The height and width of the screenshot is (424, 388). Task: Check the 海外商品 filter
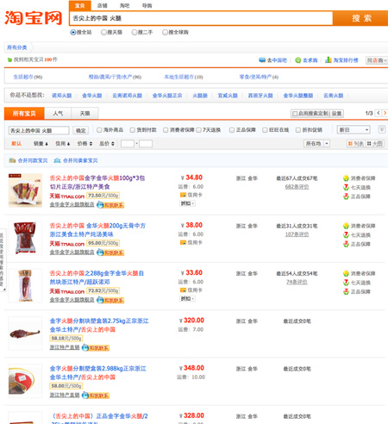pyautogui.click(x=99, y=130)
